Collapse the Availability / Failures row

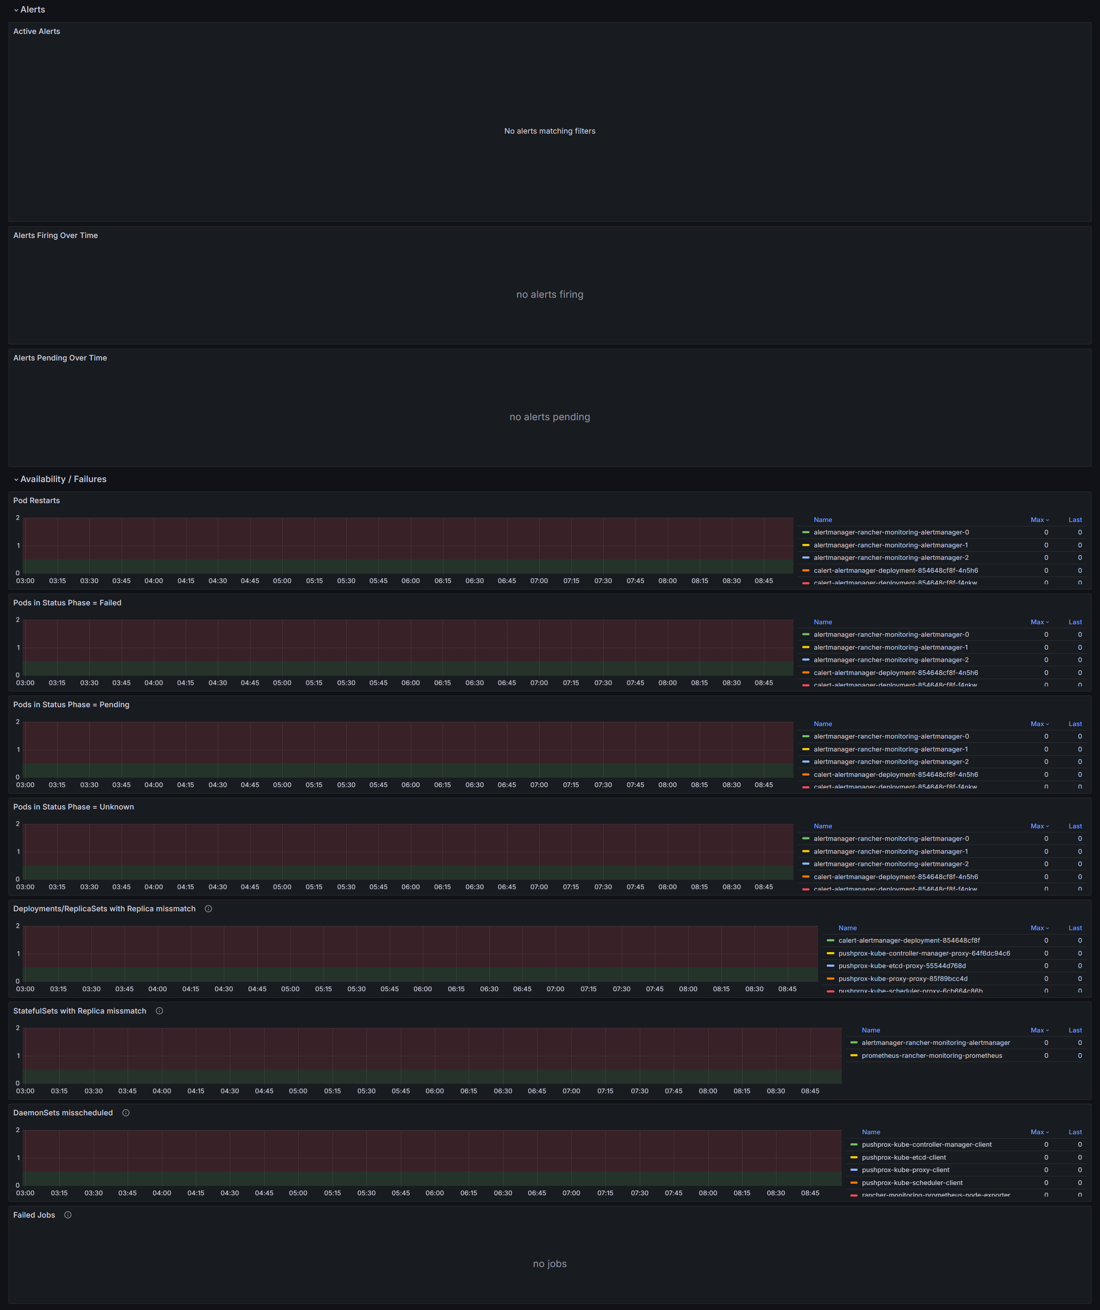[x=63, y=480]
